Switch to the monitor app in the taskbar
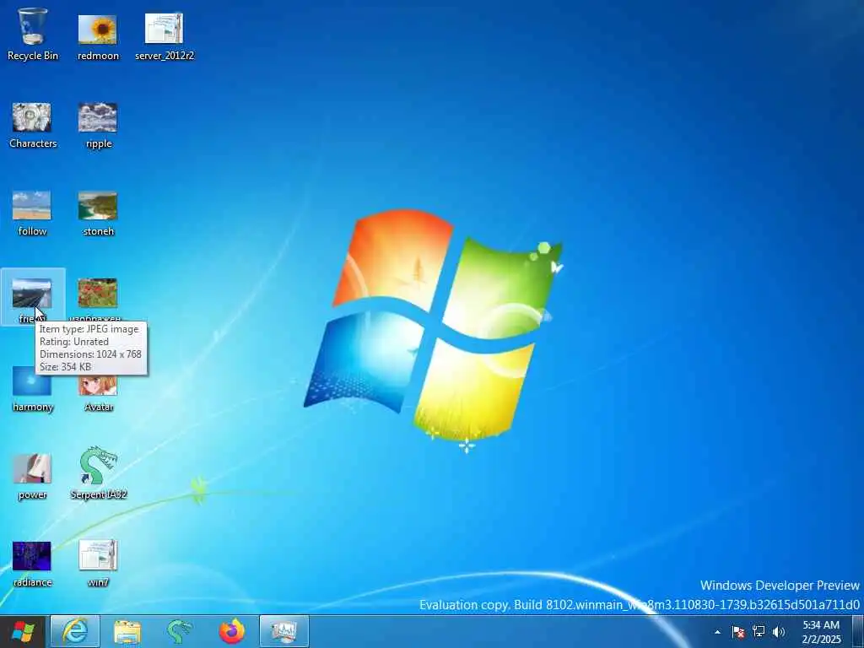This screenshot has width=864, height=648. (x=284, y=631)
